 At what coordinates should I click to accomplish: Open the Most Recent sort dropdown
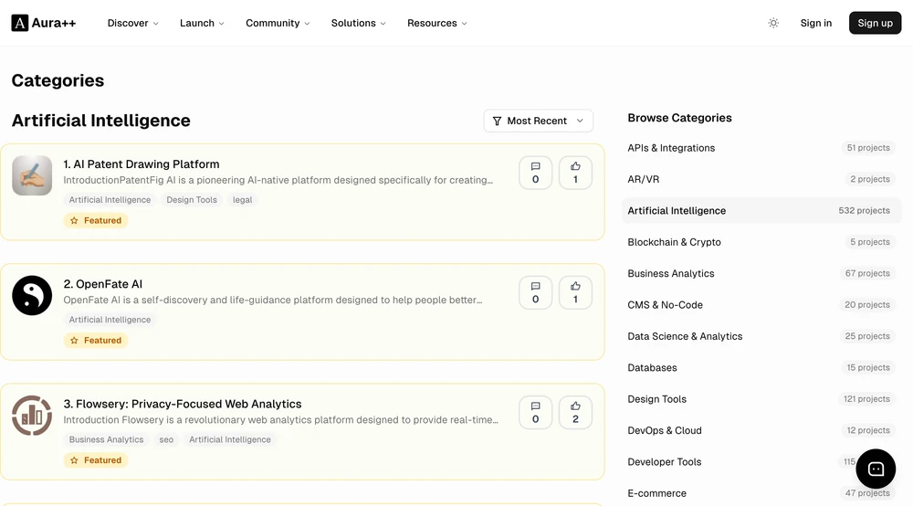538,121
